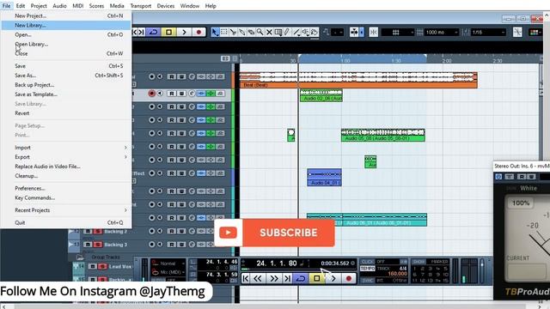Open the 1/16 quantize dropdown
Screen dimensions: 550x309
coord(488,33)
